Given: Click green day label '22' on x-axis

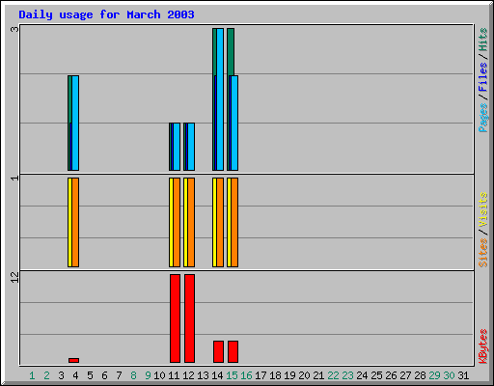Looking at the screenshot, I should point(333,375).
